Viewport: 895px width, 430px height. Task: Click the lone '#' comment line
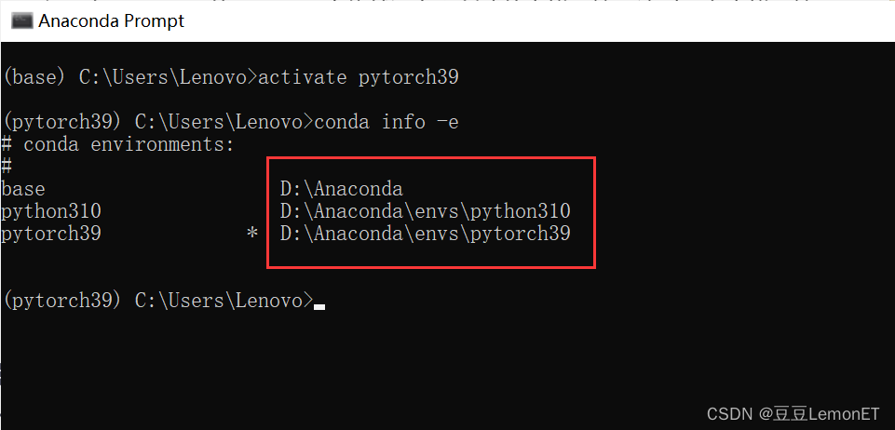click(x=7, y=167)
